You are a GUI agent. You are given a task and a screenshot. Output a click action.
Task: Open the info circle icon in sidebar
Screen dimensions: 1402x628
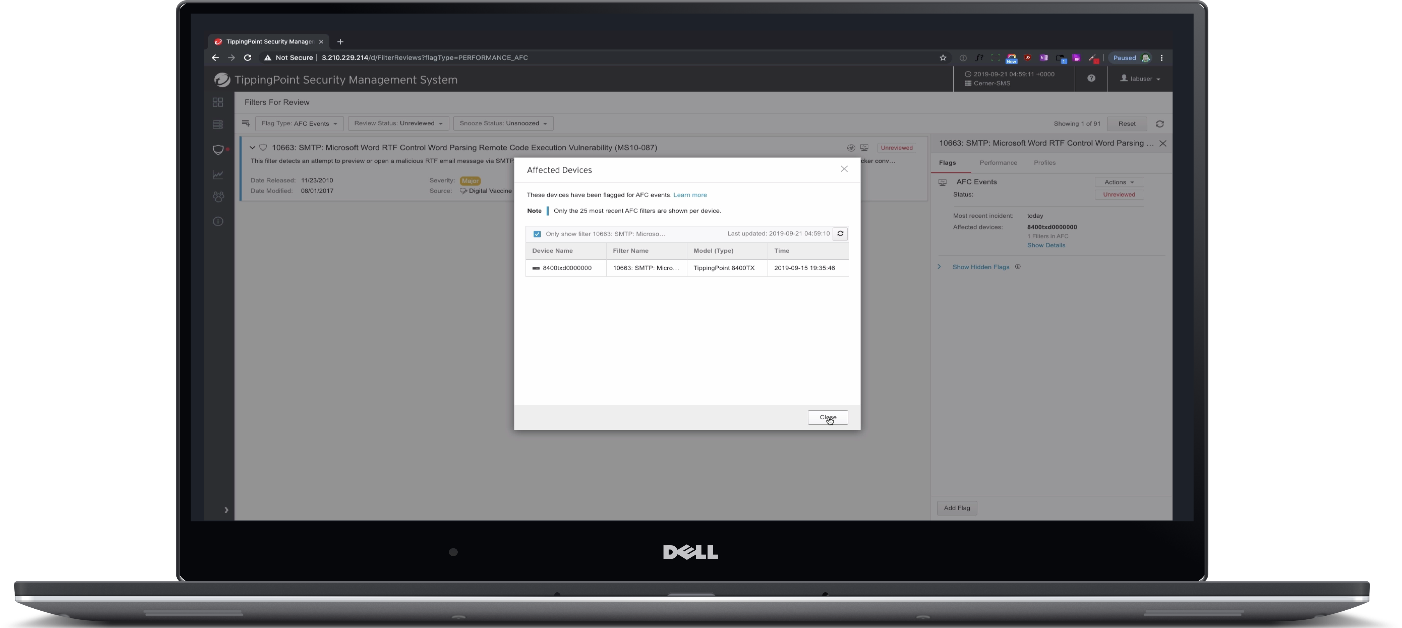point(218,222)
